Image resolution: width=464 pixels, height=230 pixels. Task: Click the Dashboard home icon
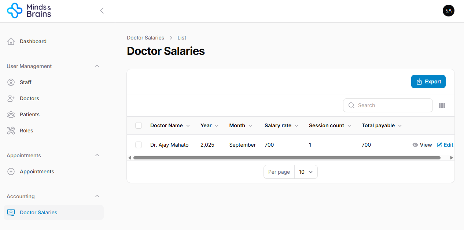(11, 41)
